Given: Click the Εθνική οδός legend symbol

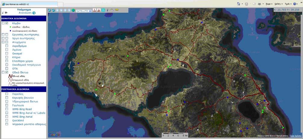Looking at the screenshot, I should 10,76.
